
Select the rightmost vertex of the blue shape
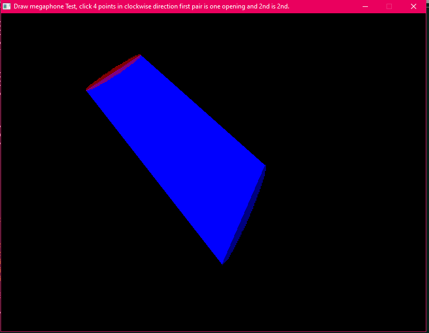click(264, 166)
